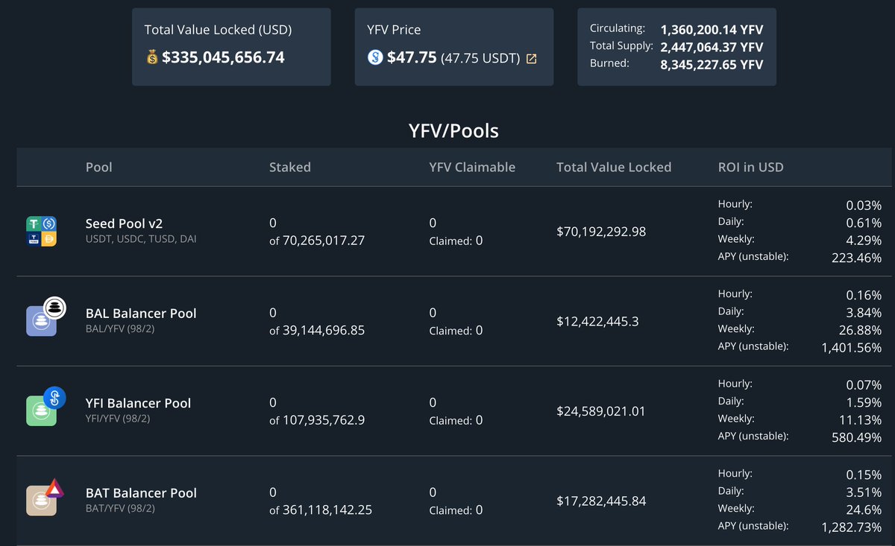Click the Staked column header
This screenshot has height=546, width=895.
(290, 167)
